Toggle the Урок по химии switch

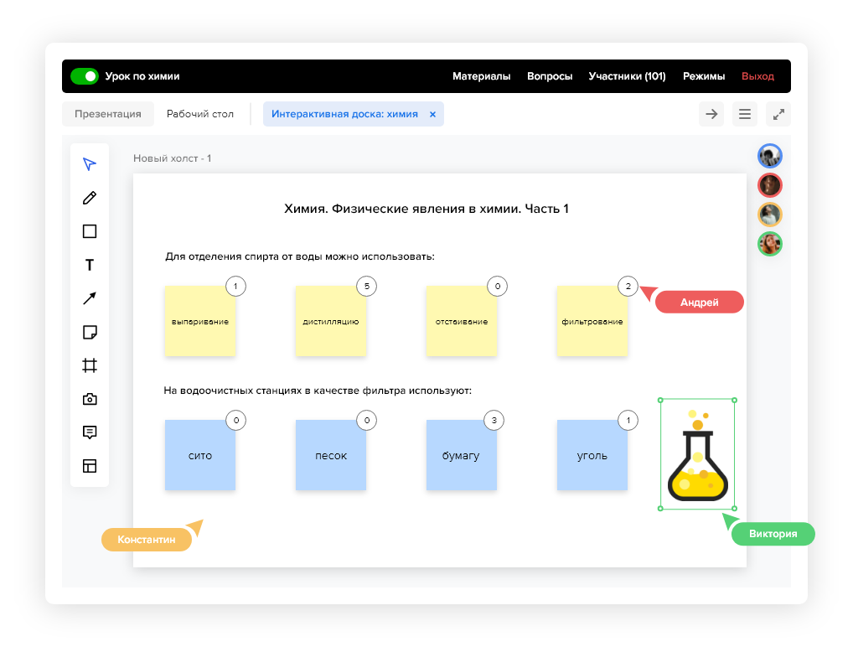(x=84, y=76)
